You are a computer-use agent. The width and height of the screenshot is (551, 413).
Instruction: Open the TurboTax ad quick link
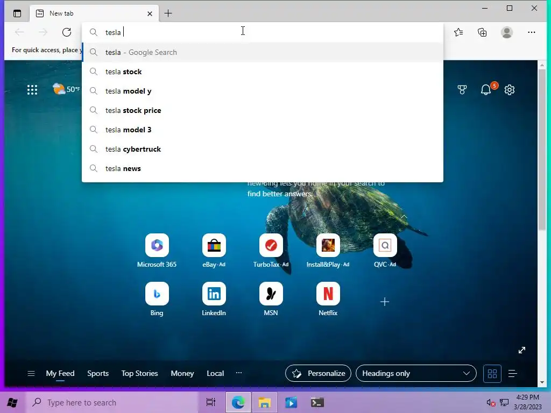pos(271,251)
